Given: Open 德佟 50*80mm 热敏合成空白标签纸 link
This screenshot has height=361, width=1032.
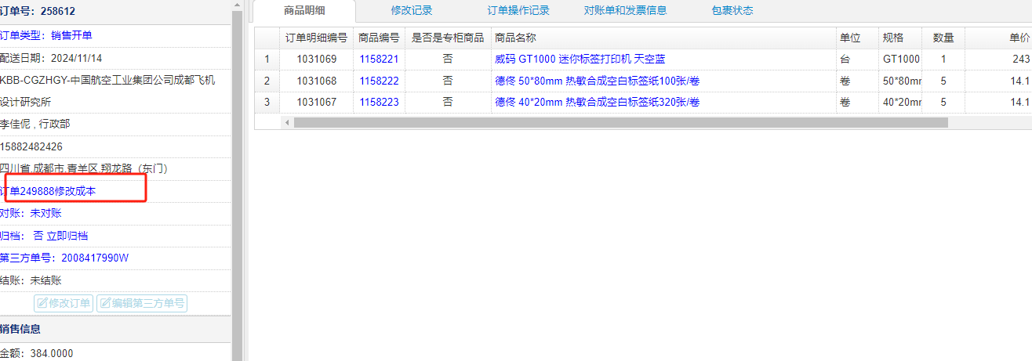Looking at the screenshot, I should click(597, 81).
